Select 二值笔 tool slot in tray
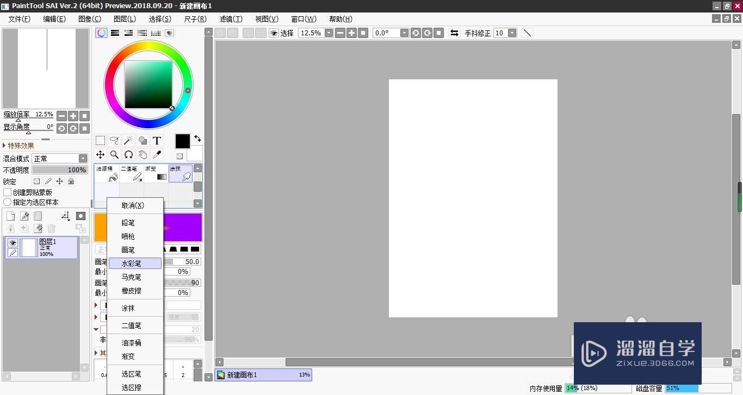Image resolution: width=743 pixels, height=395 pixels. pos(131,173)
